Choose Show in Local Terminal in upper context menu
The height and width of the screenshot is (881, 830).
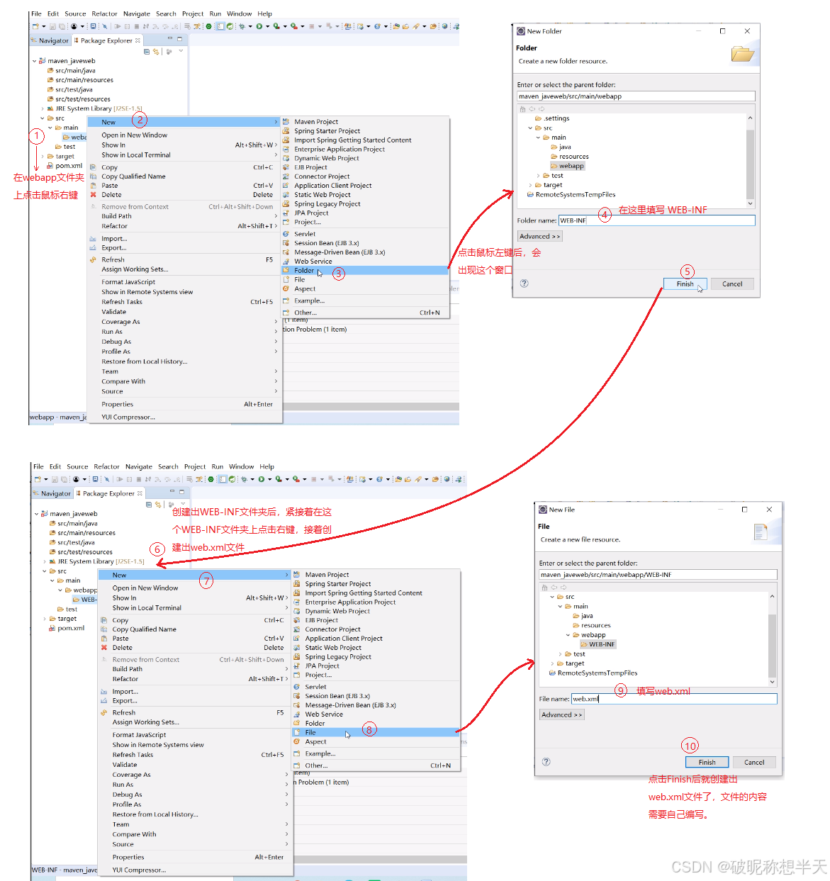[x=136, y=155]
